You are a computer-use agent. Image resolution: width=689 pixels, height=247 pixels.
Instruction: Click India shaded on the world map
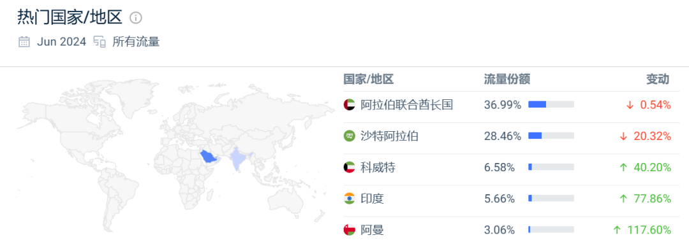pos(238,159)
